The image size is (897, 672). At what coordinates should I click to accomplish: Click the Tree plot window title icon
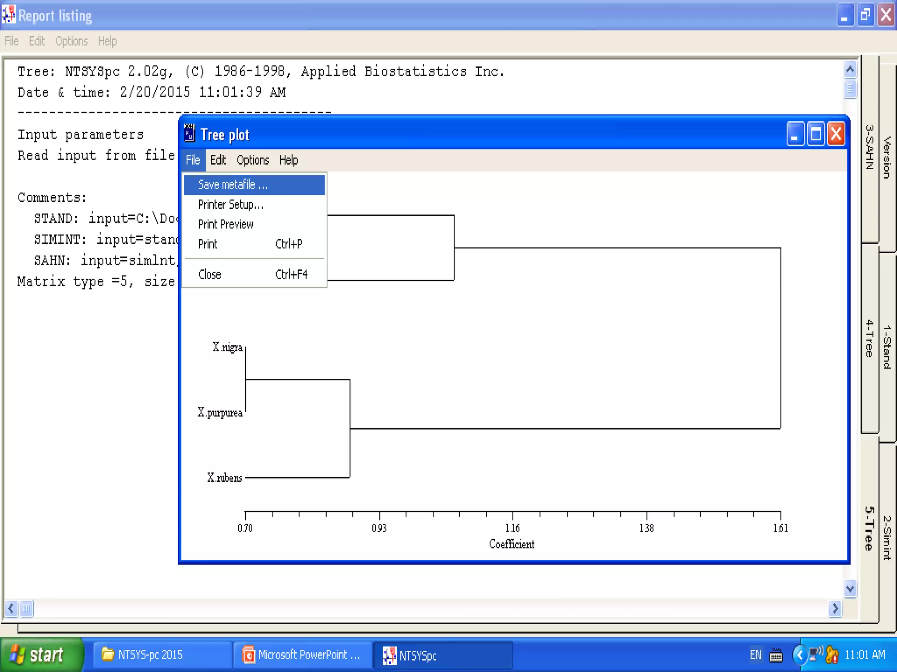tap(189, 133)
